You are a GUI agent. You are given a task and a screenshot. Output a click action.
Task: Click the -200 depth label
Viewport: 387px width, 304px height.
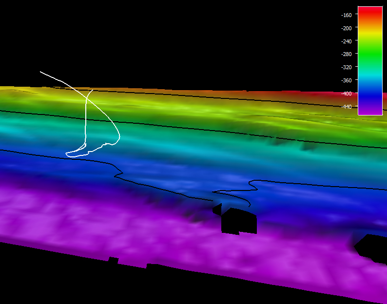[346, 28]
